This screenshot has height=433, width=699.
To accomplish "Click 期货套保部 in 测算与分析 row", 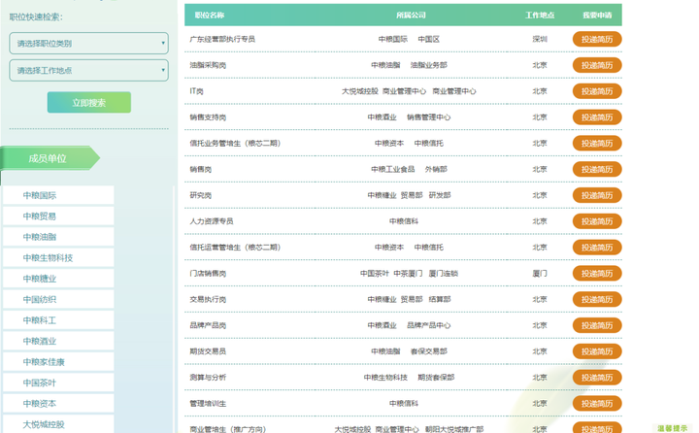I will (x=436, y=378).
